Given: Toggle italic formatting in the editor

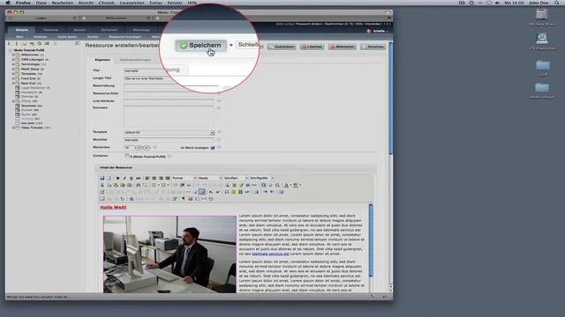Looking at the screenshot, I should 124,178.
